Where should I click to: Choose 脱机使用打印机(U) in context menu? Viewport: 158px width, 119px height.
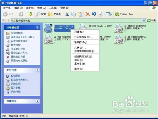85,51
